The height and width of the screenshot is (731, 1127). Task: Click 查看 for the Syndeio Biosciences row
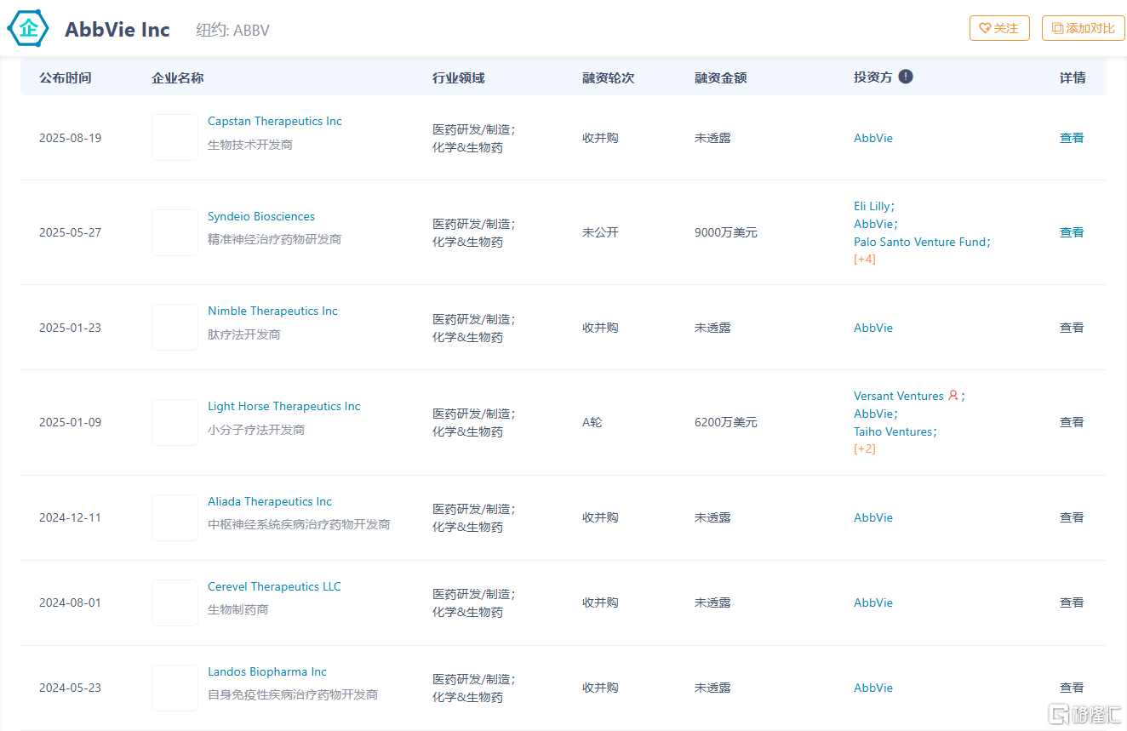(1072, 232)
